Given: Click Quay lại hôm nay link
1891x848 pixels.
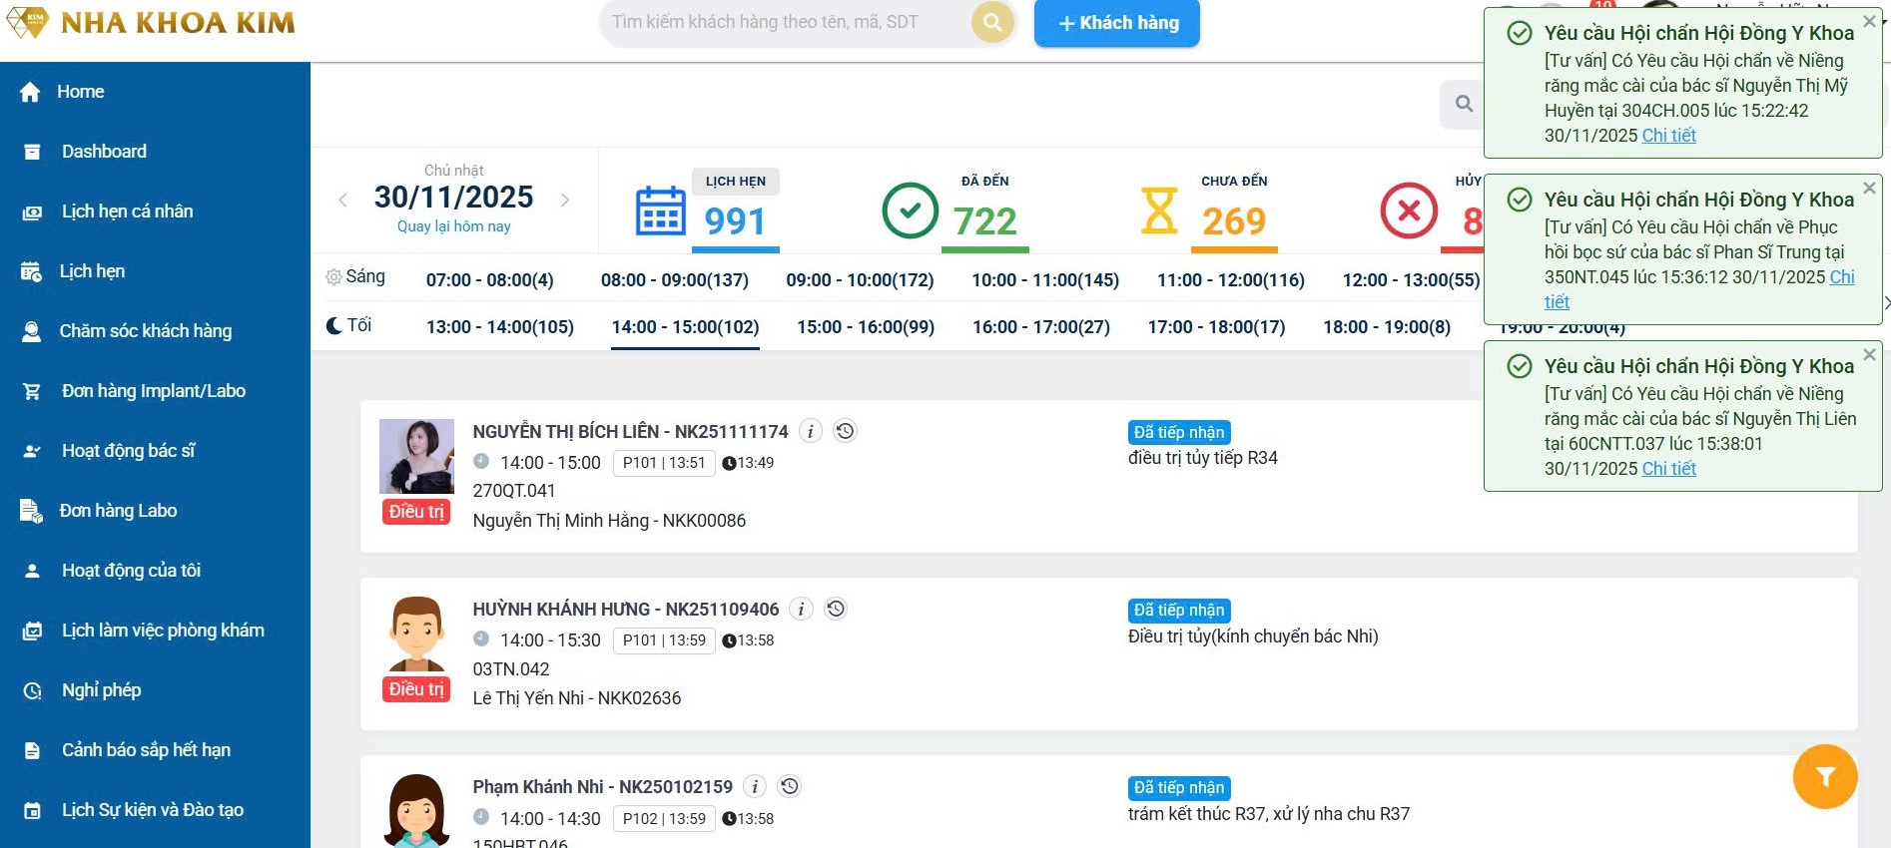Looking at the screenshot, I should coord(453,226).
